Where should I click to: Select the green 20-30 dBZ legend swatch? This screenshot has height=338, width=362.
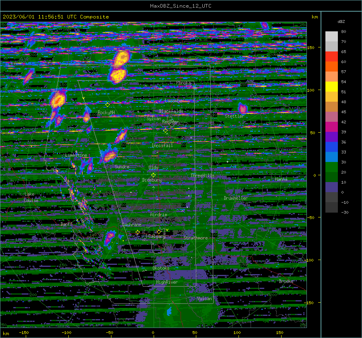(x=331, y=167)
